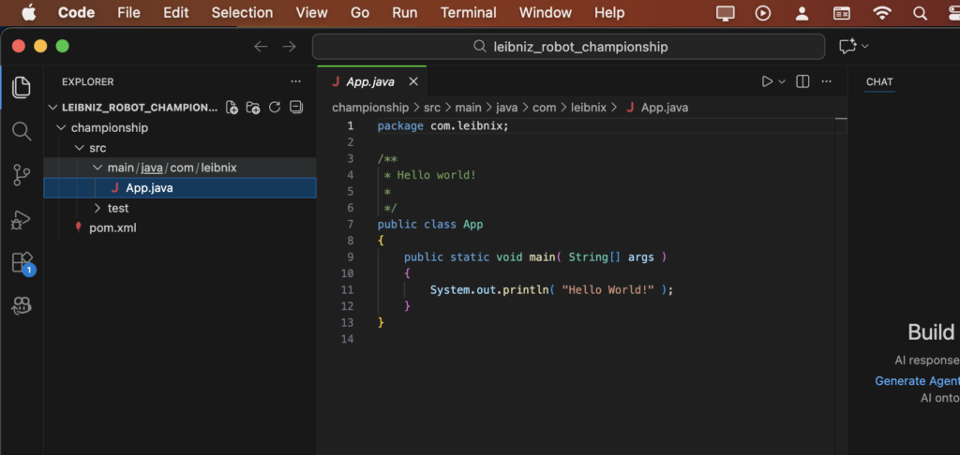The height and width of the screenshot is (455, 960).
Task: Collapse the src folder in tree
Action: pos(80,148)
